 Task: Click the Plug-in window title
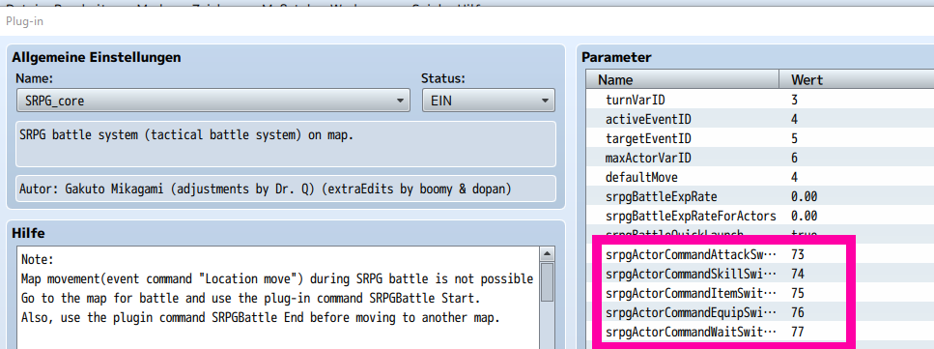(x=24, y=21)
